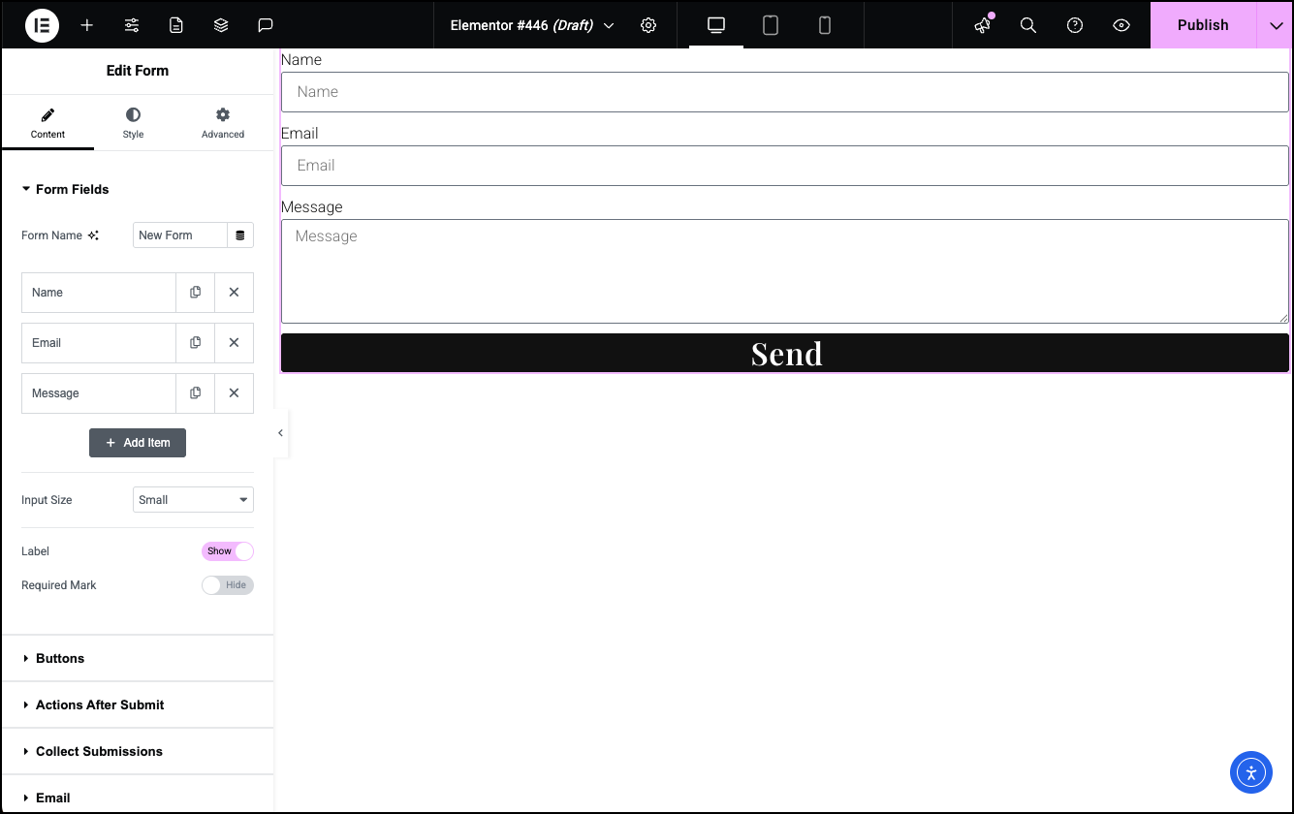
Task: Expand the Buttons section
Action: tap(60, 659)
